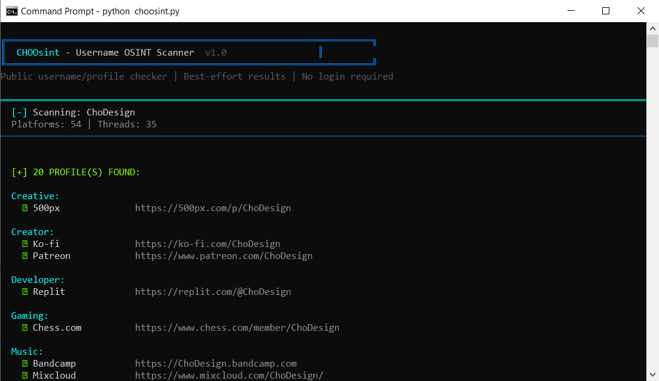
Task: Click the 'Chess.com' platform name
Action: pos(57,328)
